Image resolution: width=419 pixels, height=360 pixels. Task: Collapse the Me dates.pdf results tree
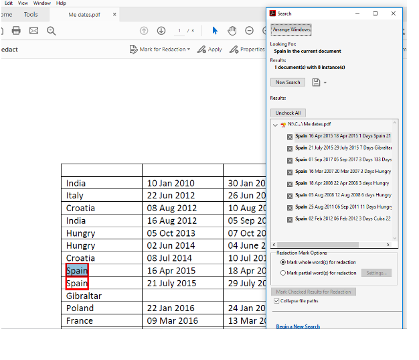275,125
